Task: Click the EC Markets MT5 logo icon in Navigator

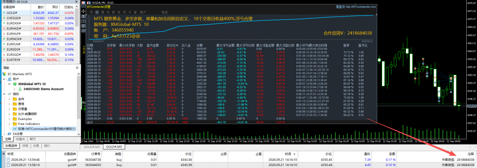Action: coord(4,74)
